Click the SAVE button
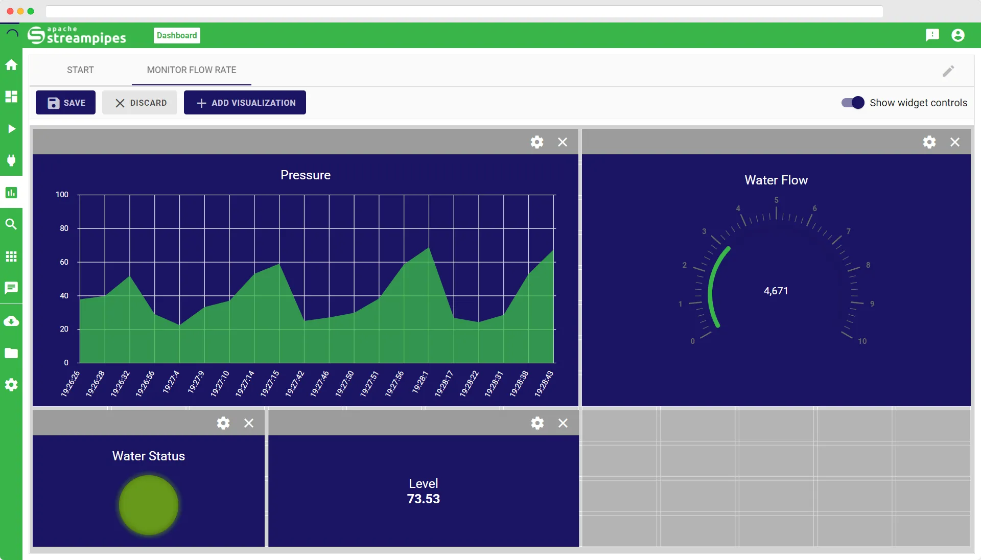Viewport: 981px width, 560px height. click(65, 103)
